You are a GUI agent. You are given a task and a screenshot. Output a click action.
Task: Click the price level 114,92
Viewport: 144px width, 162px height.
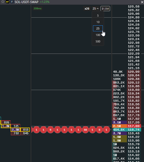(x=134, y=155)
